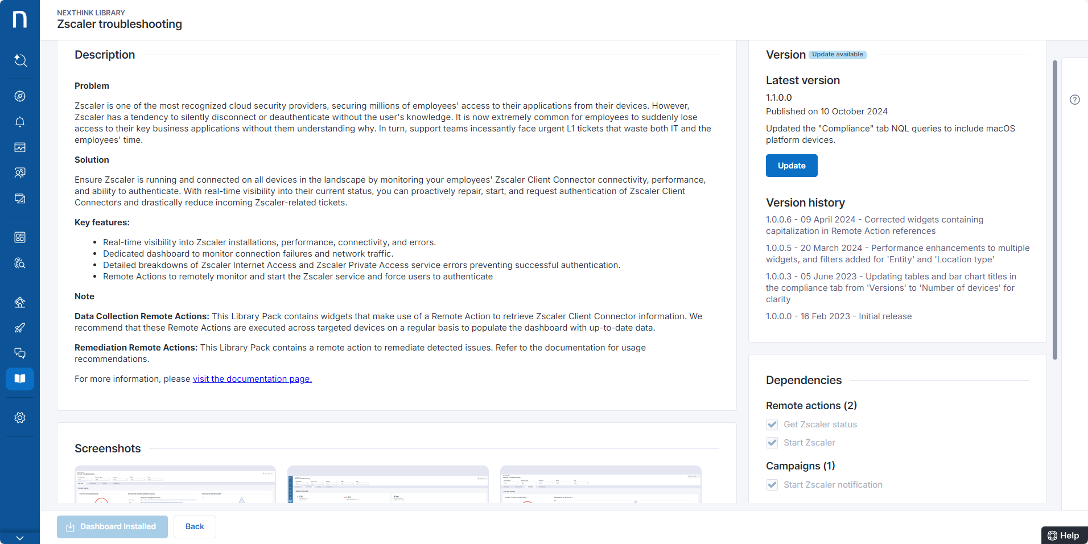Expand sidebar using bottom chevron arrow
The image size is (1088, 544).
20,538
